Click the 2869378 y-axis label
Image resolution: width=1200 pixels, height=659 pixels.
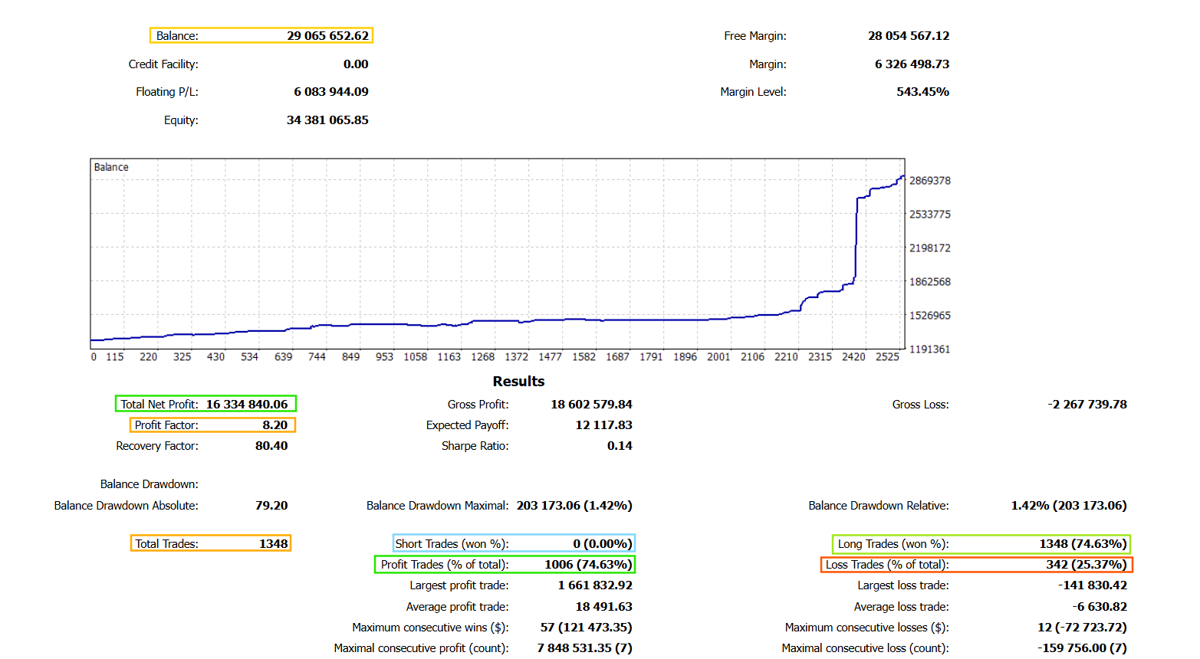929,181
